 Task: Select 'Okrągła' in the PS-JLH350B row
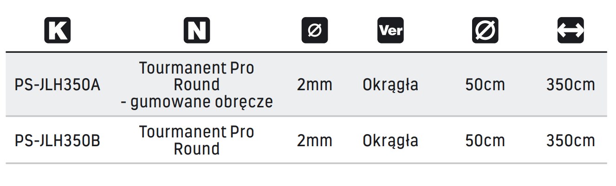[390, 141]
